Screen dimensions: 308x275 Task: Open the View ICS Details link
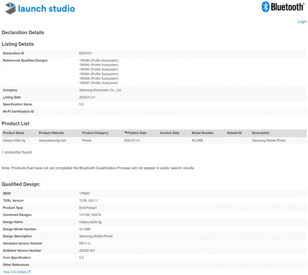[x=15, y=272]
